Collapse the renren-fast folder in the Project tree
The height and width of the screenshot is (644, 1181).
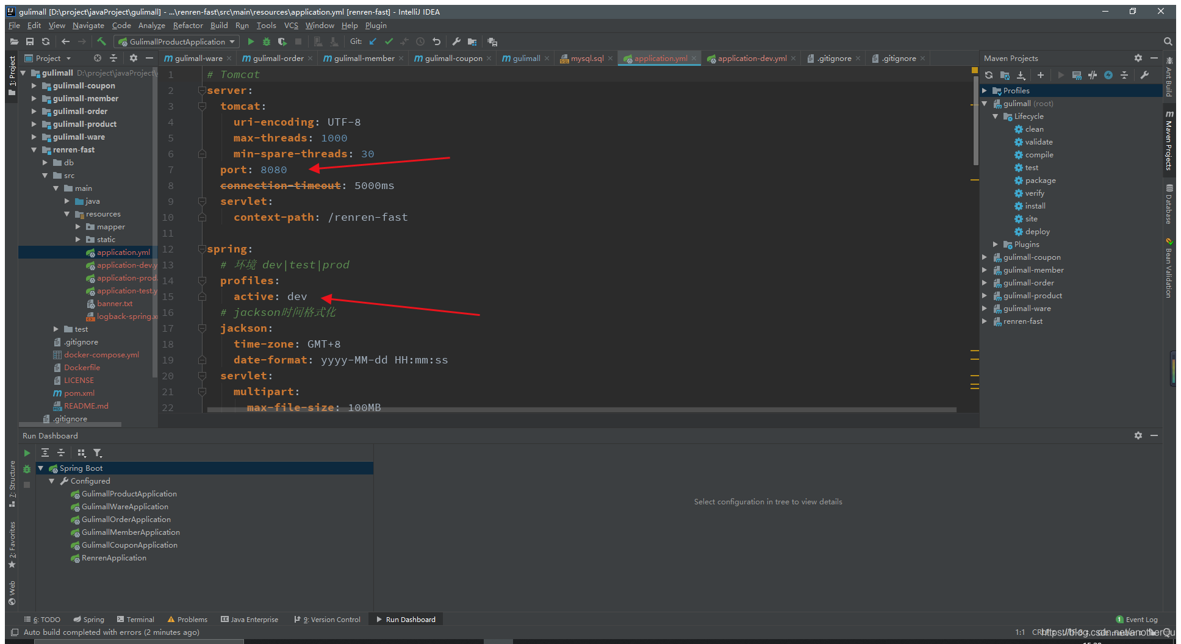34,150
